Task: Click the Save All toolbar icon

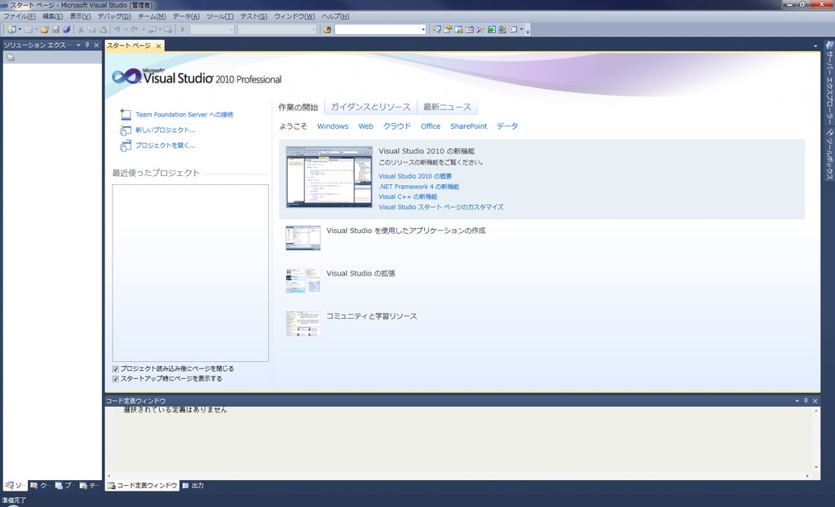Action: tap(66, 29)
